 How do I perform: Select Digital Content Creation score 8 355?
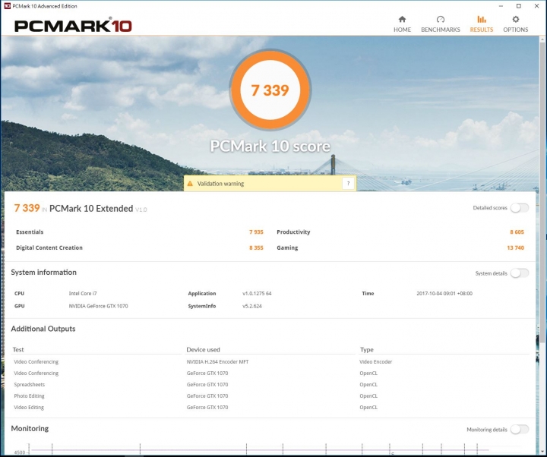pos(256,247)
